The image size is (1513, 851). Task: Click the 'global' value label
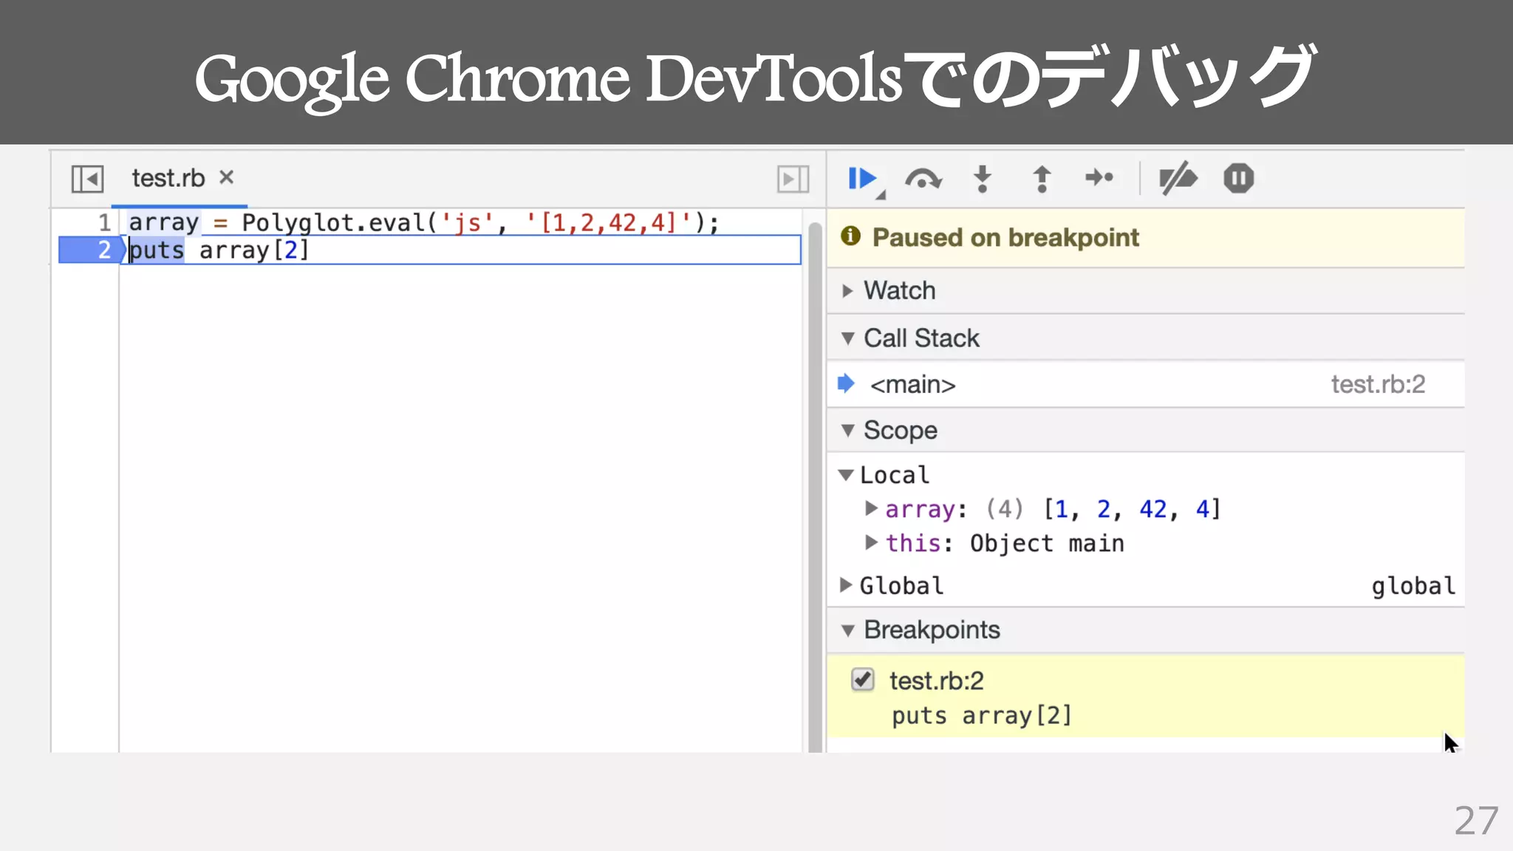click(x=1413, y=586)
